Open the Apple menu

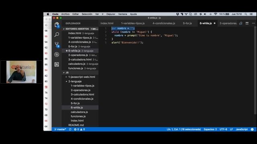(x=48, y=14)
